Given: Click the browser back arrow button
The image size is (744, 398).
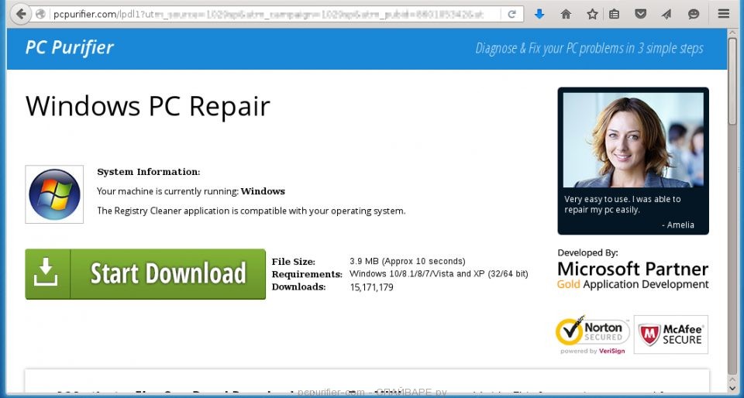Looking at the screenshot, I should pyautogui.click(x=19, y=14).
